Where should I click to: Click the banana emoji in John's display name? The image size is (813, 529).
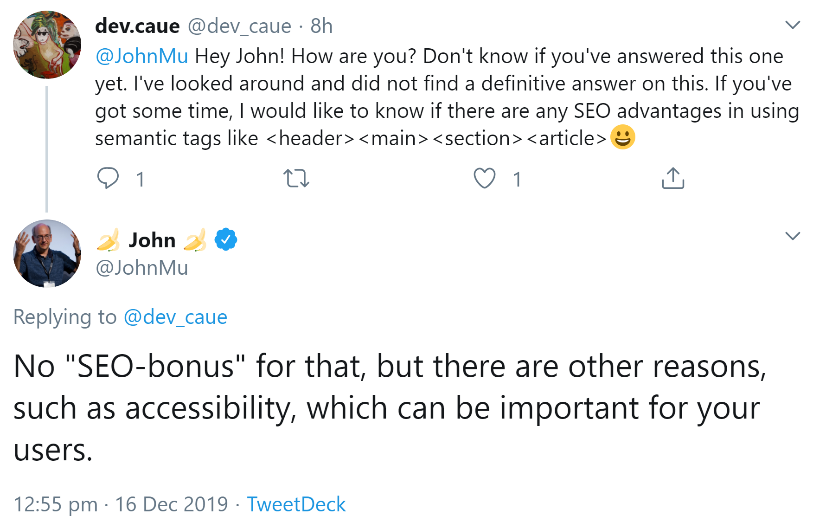tap(108, 240)
